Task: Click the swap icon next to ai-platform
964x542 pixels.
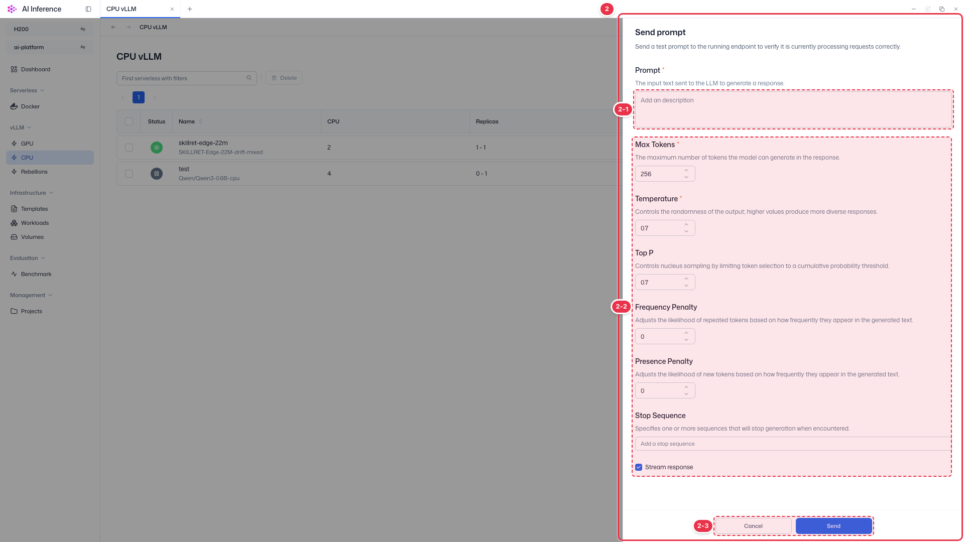Action: 83,47
